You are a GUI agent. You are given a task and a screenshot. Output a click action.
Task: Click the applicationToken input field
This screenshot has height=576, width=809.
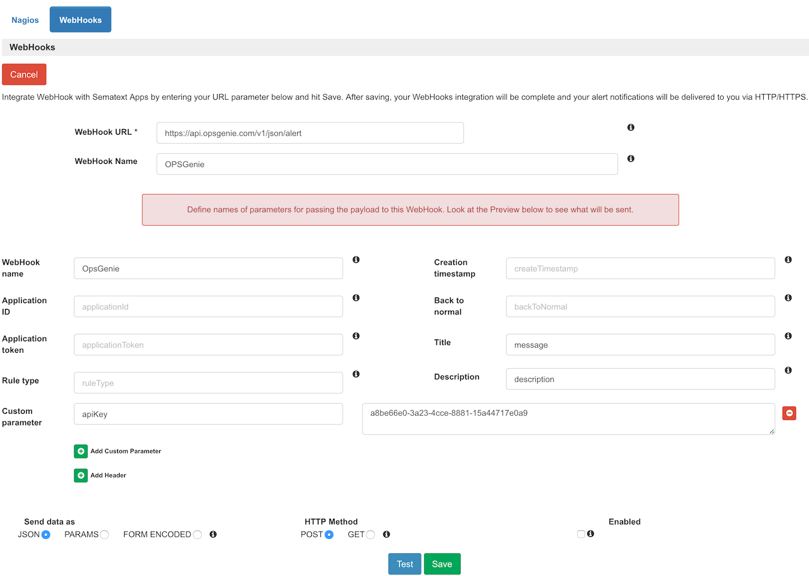(208, 345)
